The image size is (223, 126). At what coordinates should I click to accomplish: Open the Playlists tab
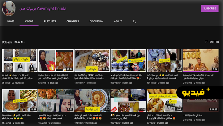(50, 21)
